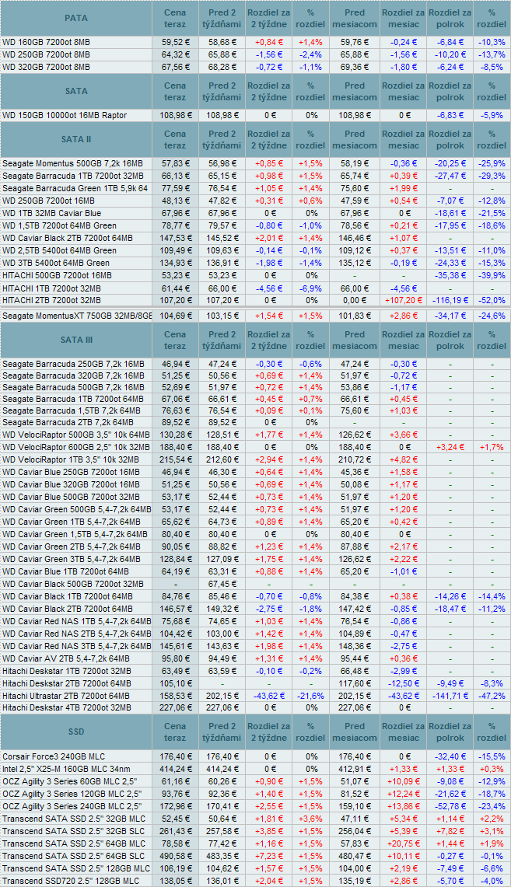Select 'Pred mesiacom' header in SSD section
The width and height of the screenshot is (511, 887).
click(355, 732)
